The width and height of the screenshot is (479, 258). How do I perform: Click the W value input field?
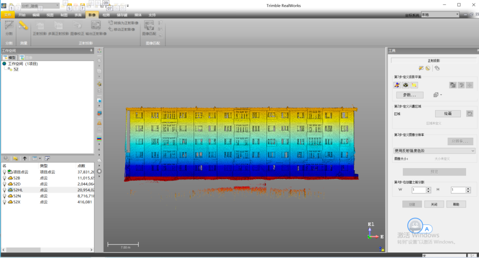tap(419, 190)
